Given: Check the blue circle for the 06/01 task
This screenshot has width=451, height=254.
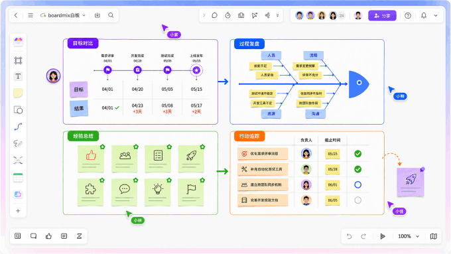Looking at the screenshot, I should click(357, 184).
